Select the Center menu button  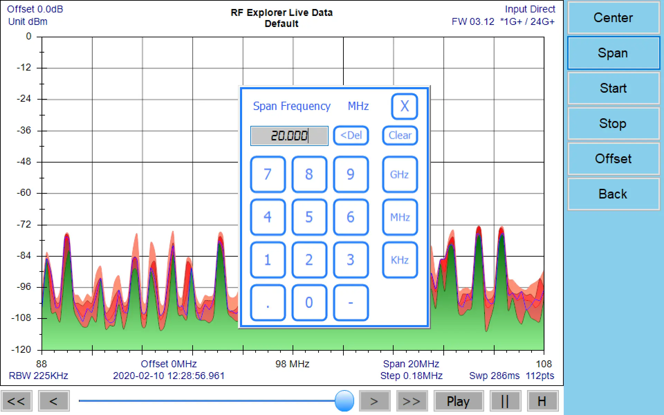[614, 18]
